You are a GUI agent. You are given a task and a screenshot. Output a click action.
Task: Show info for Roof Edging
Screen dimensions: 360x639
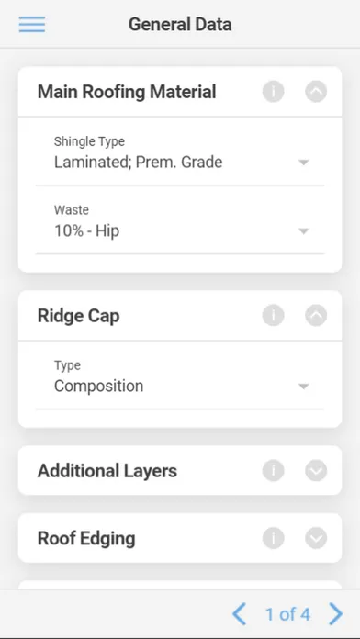point(273,538)
